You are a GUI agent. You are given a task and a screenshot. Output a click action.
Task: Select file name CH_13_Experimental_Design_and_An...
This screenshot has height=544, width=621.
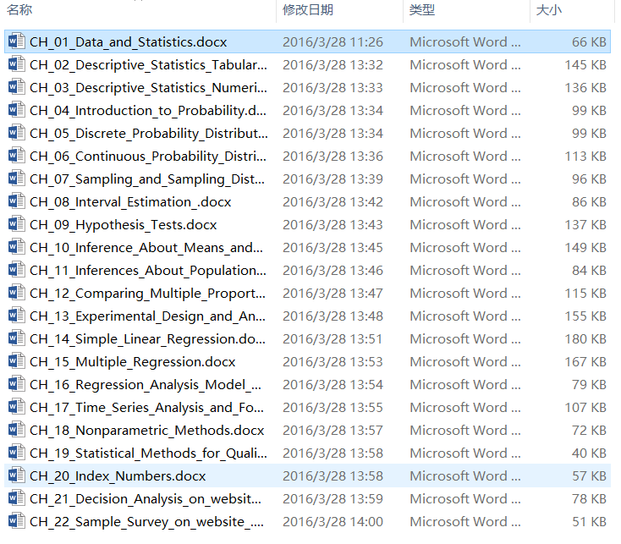point(147,316)
